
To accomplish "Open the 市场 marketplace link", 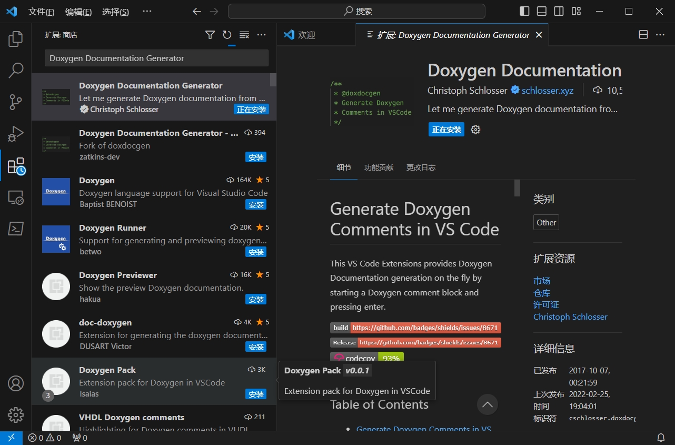I will [x=542, y=281].
